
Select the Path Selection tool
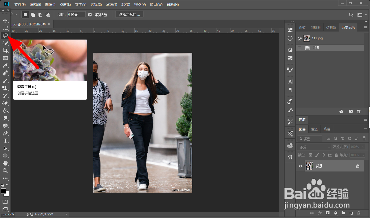point(5,148)
